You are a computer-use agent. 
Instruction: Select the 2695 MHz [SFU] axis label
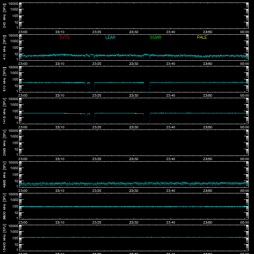(4, 143)
